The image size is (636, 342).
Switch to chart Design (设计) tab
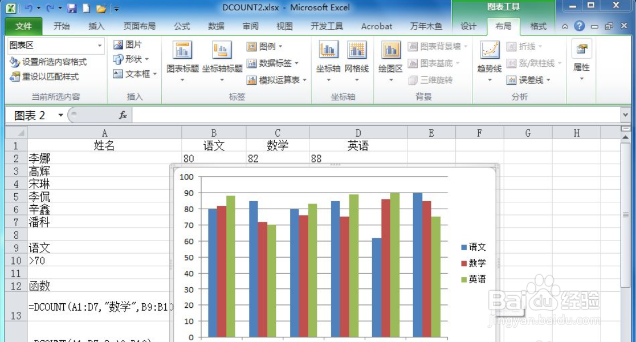[468, 26]
